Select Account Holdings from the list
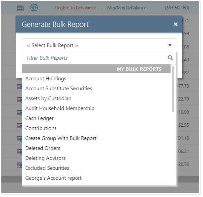Image resolution: width=203 pixels, height=197 pixels. [46, 79]
